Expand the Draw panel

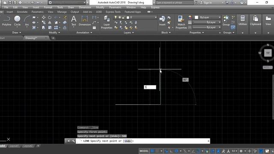pos(17,33)
